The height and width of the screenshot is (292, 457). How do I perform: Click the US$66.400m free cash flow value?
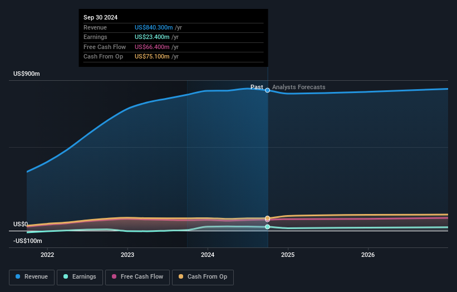click(x=152, y=47)
